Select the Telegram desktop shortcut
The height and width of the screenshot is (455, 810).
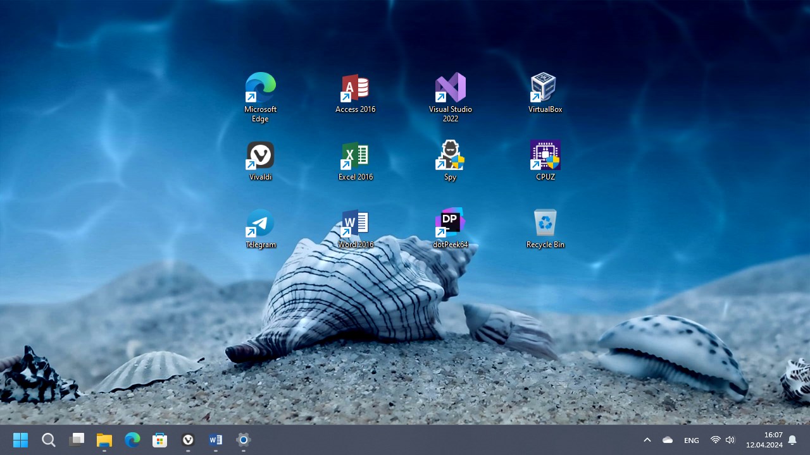tap(260, 228)
